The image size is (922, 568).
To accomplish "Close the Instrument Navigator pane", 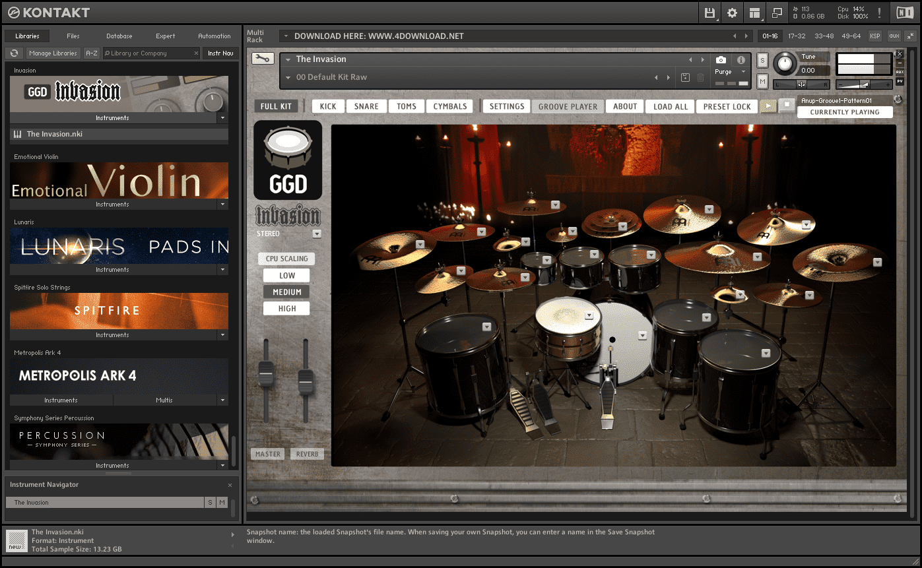I will point(230,485).
